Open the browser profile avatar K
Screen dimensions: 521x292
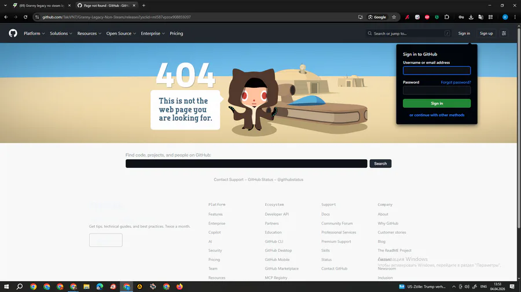505,17
